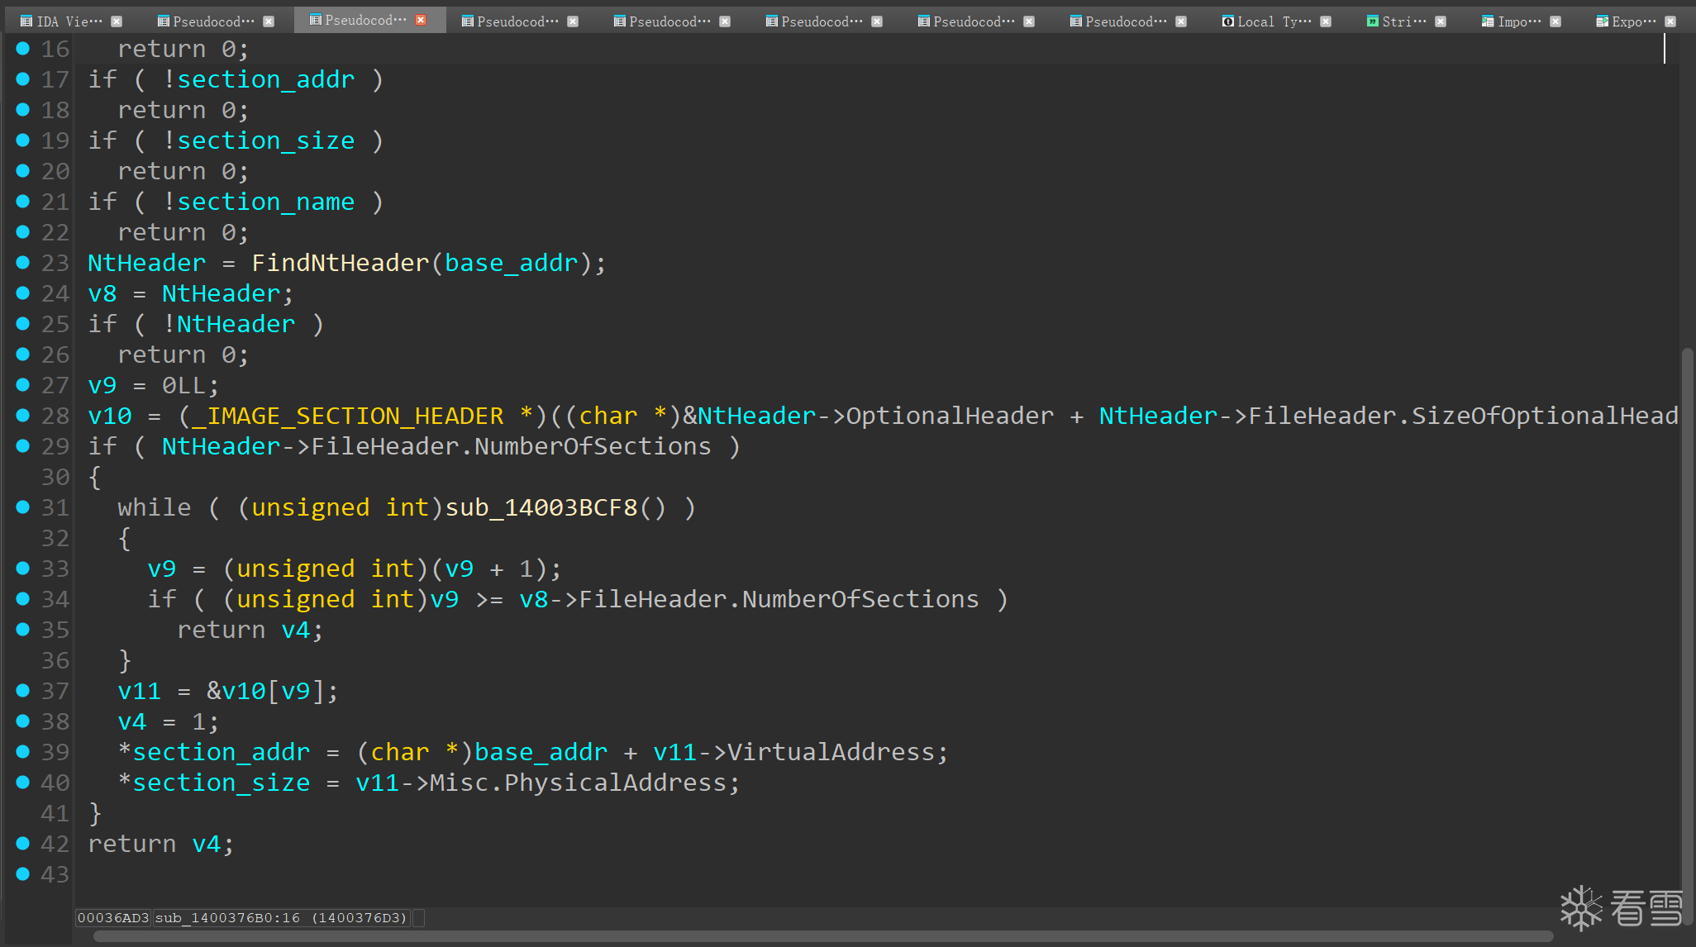Close the IDA View tab
1696x947 pixels.
click(x=117, y=21)
